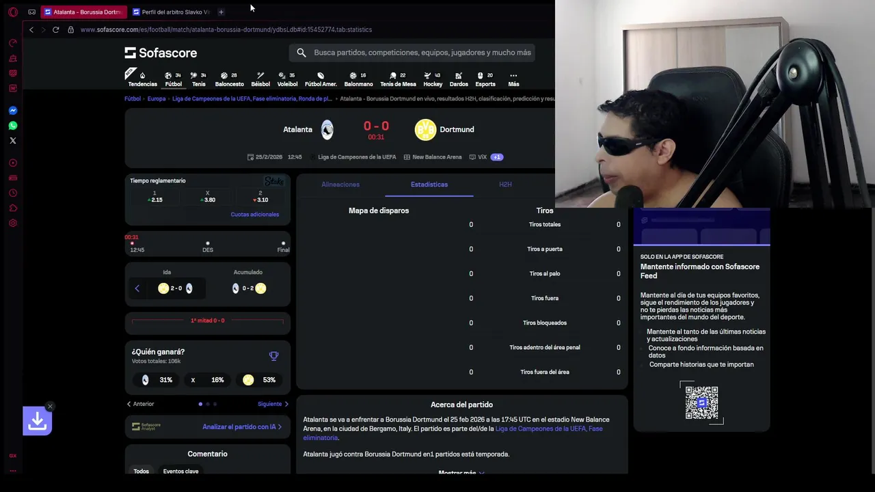This screenshot has width=875, height=492.
Task: Open the Tendencias section
Action: tap(142, 79)
